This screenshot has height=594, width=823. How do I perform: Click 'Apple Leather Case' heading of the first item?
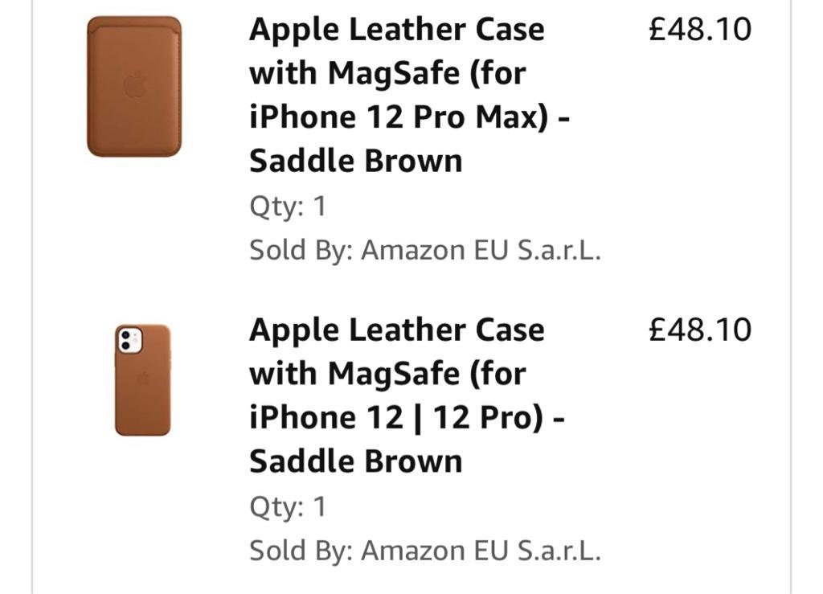click(397, 30)
